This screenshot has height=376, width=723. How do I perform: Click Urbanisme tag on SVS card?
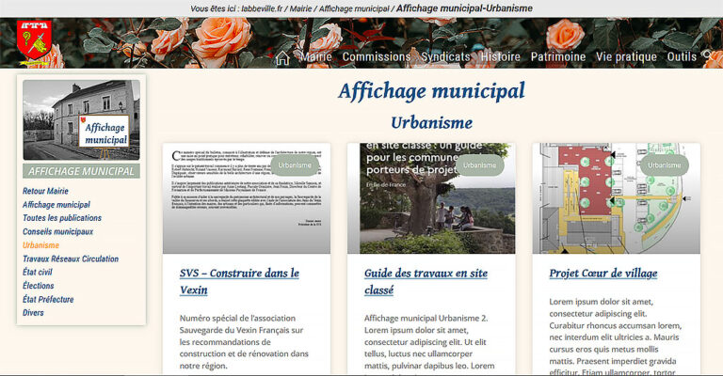pyautogui.click(x=295, y=165)
